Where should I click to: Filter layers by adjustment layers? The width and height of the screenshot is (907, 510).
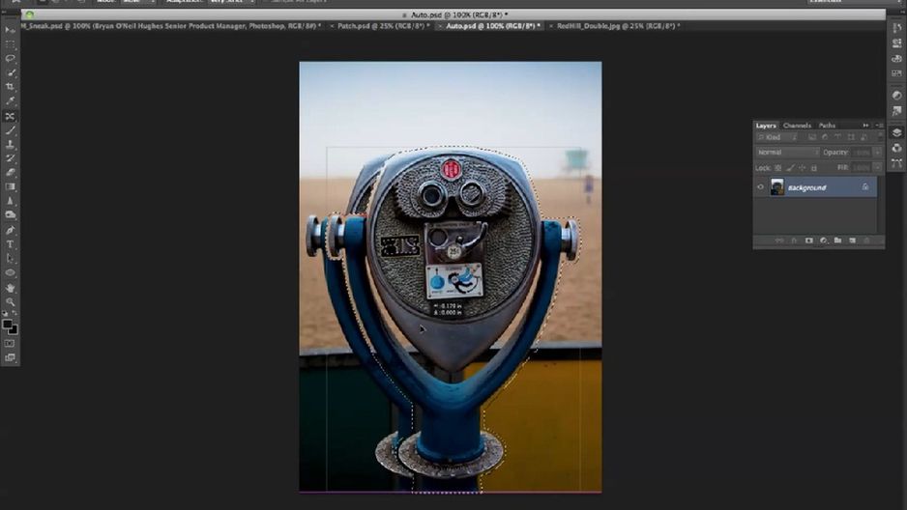(825, 137)
